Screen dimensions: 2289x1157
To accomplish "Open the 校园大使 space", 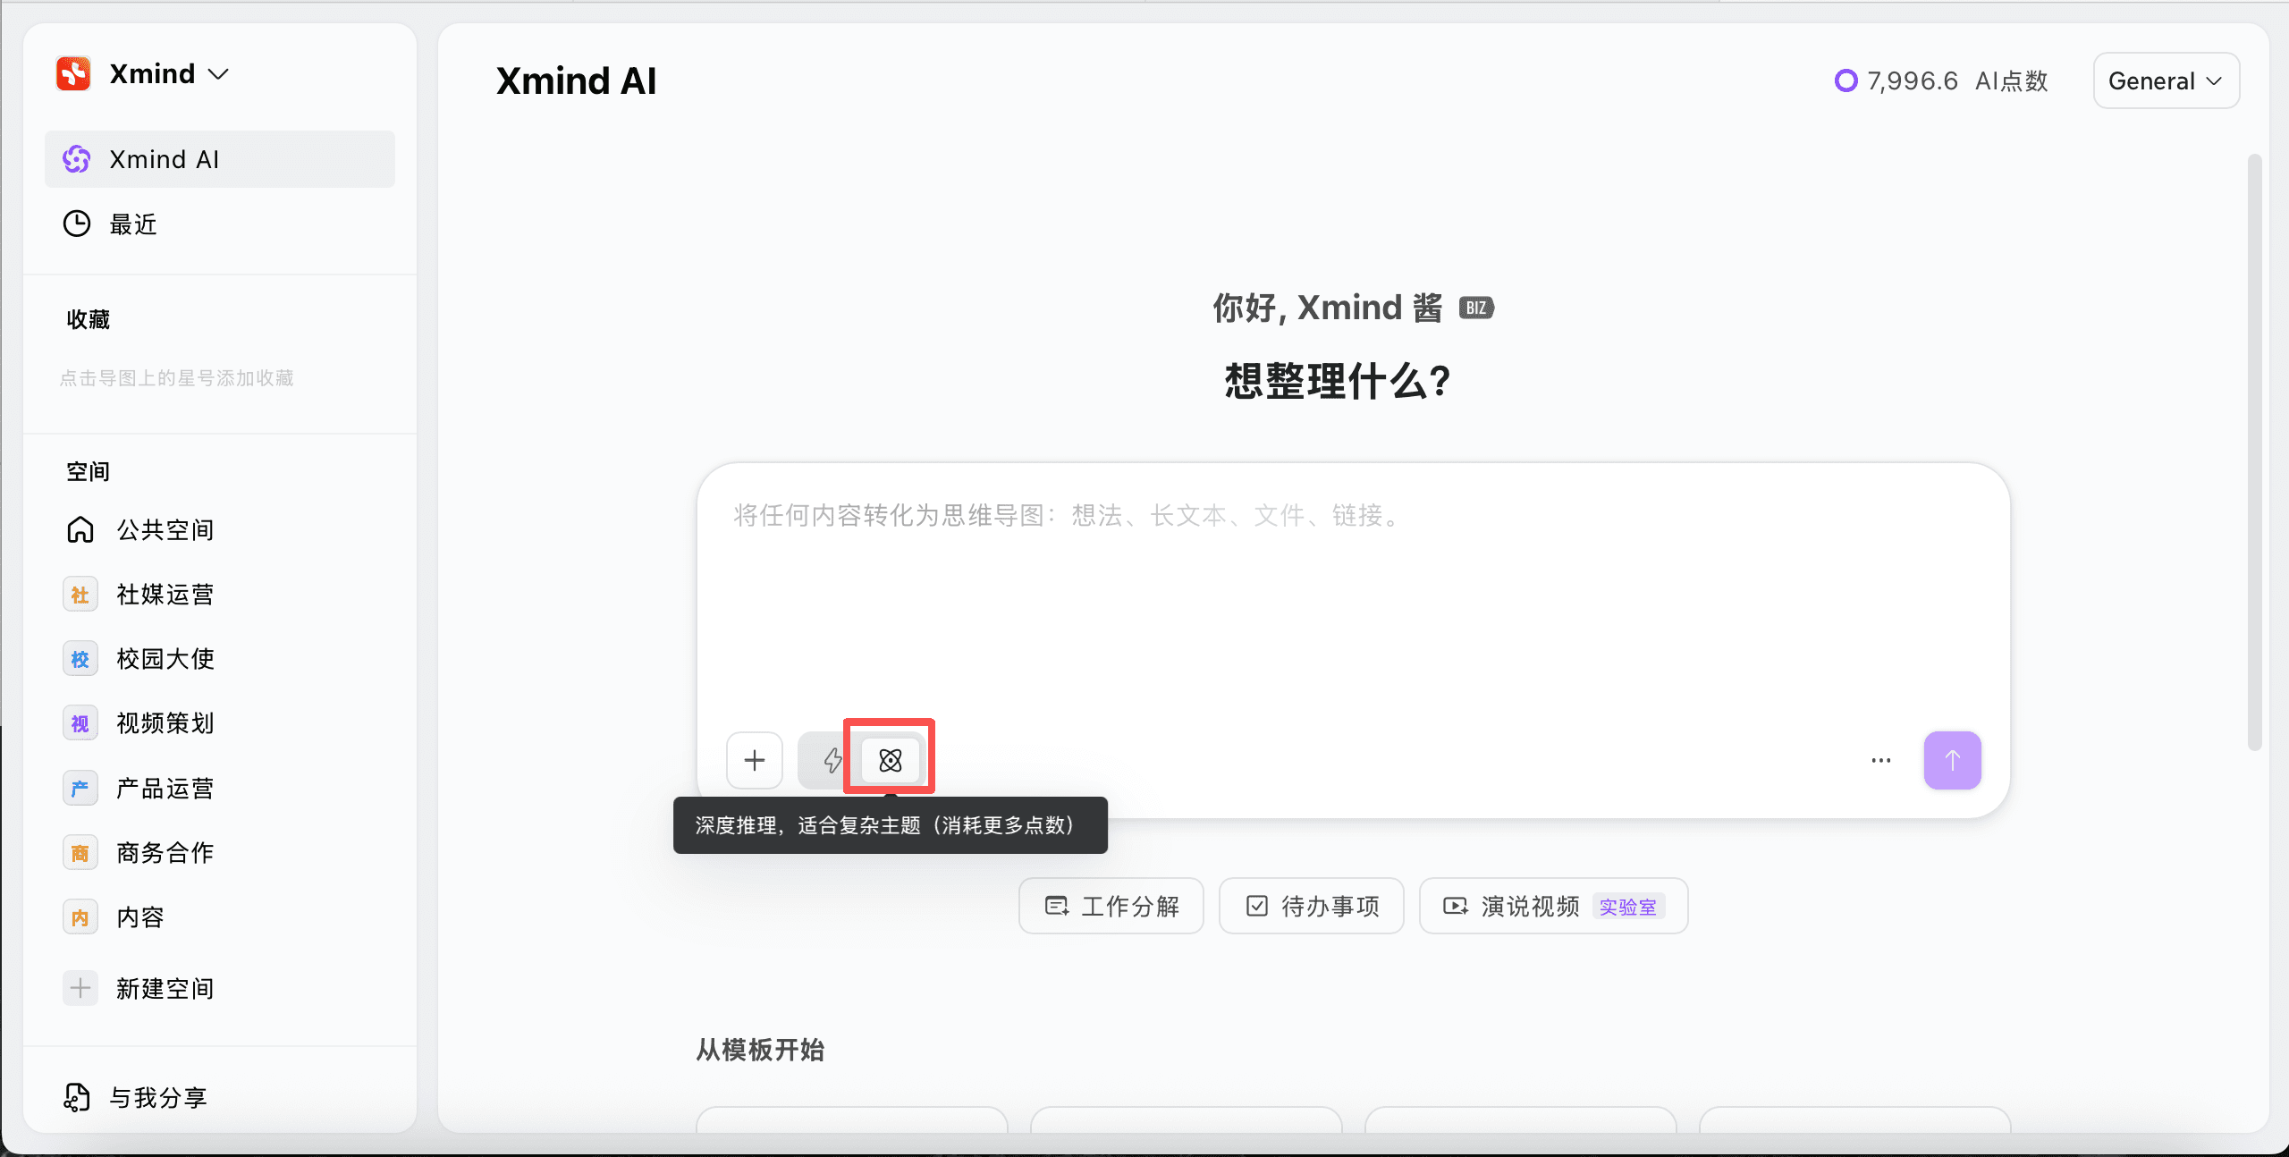I will point(220,659).
